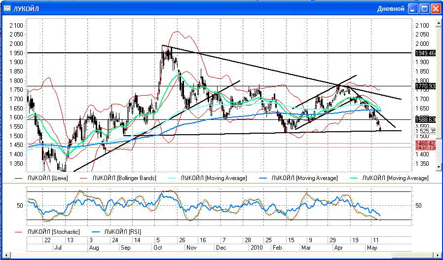
Task: Click the Jul month label on the time axis
Action: click(x=58, y=248)
